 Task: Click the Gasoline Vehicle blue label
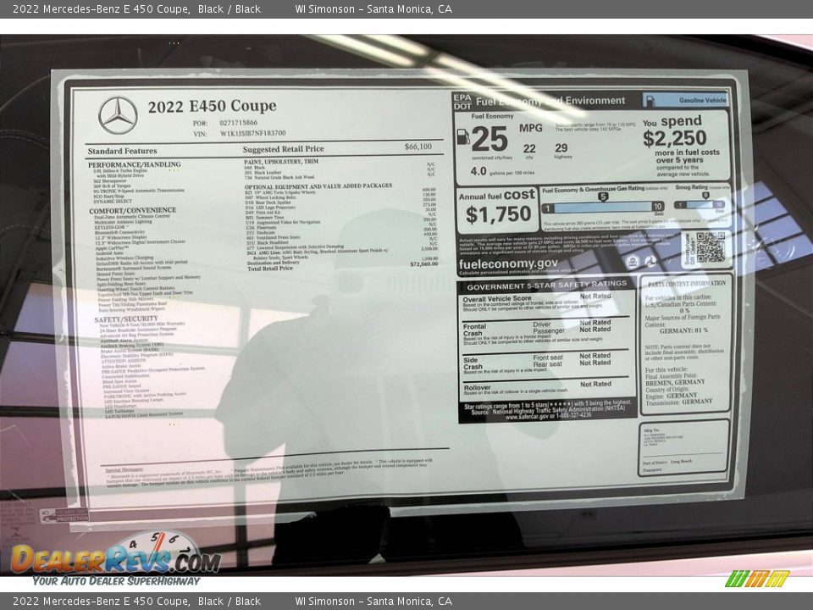[685, 100]
